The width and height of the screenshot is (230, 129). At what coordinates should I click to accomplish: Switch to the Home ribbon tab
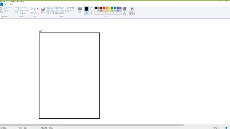[x=6, y=4]
